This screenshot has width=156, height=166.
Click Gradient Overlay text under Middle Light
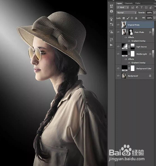(x=138, y=63)
